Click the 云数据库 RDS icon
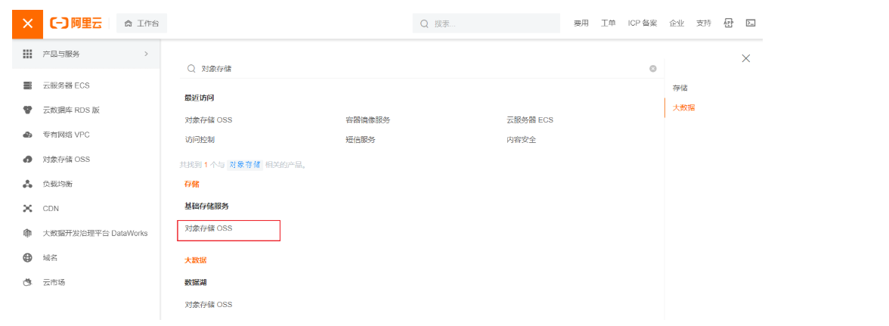The height and width of the screenshot is (326, 889). click(27, 110)
